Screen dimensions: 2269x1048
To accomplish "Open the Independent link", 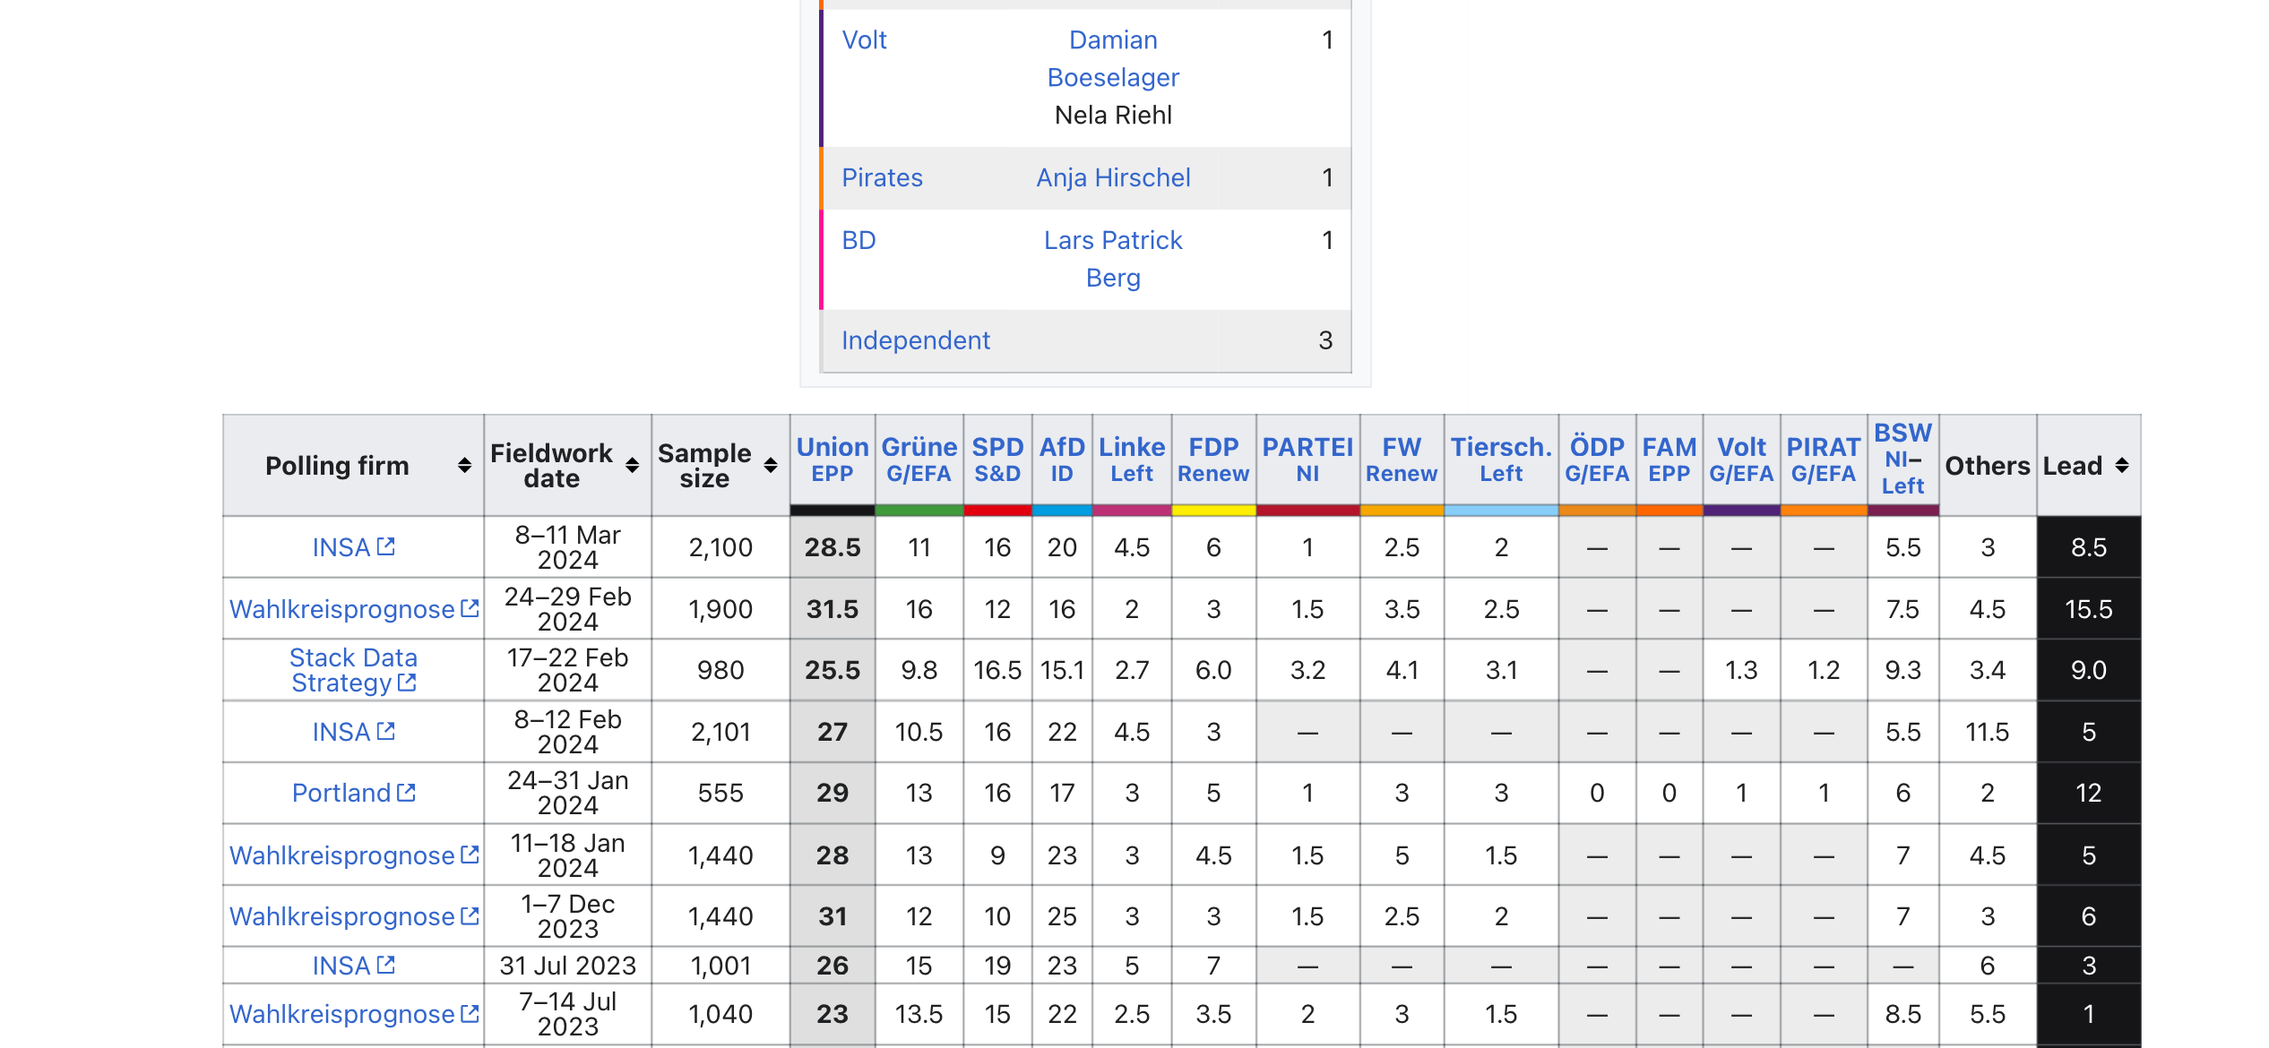I will click(915, 340).
